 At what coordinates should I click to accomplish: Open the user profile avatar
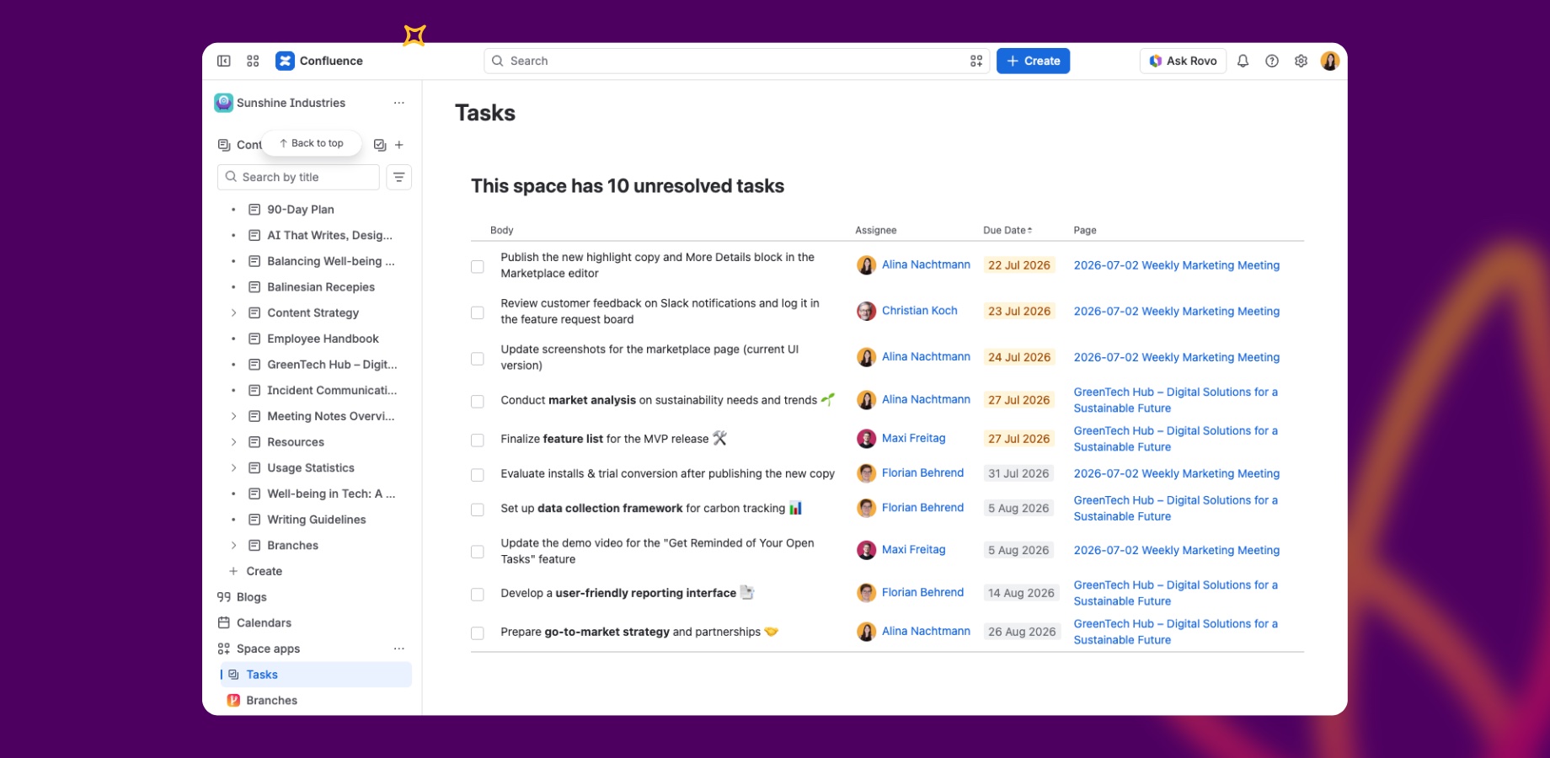(x=1330, y=61)
